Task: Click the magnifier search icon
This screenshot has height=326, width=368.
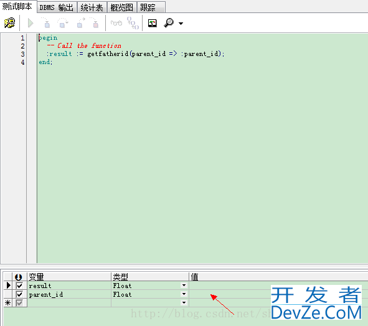Action: [169, 23]
